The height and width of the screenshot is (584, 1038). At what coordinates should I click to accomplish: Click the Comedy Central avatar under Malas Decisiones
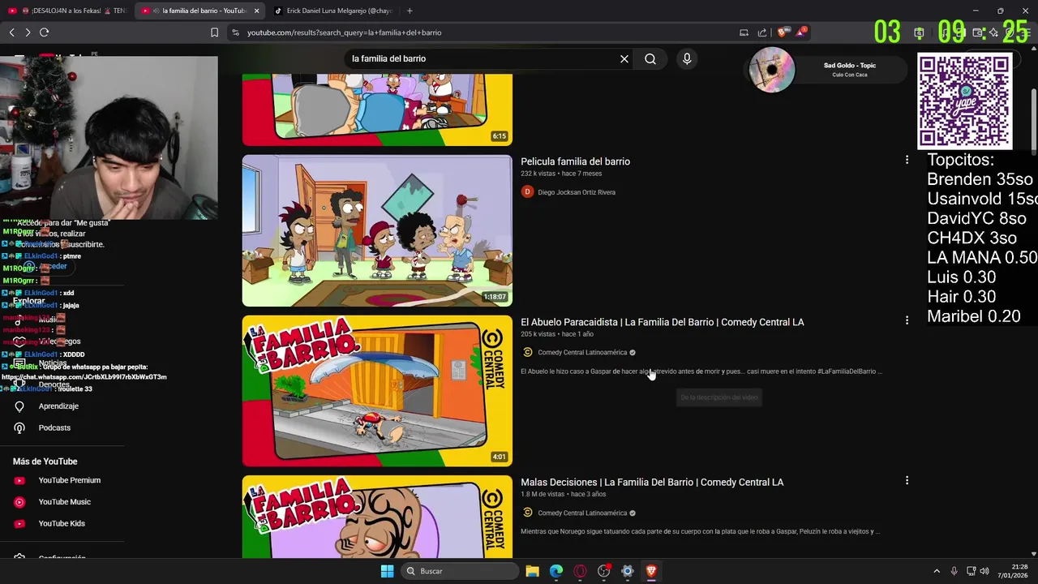click(x=527, y=513)
